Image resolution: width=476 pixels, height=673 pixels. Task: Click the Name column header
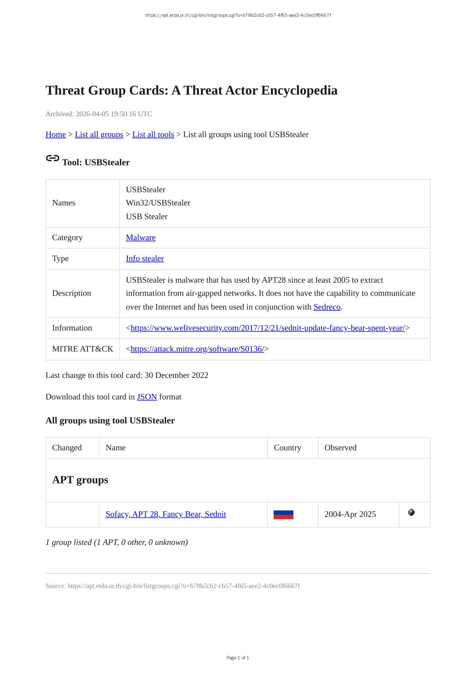116,448
